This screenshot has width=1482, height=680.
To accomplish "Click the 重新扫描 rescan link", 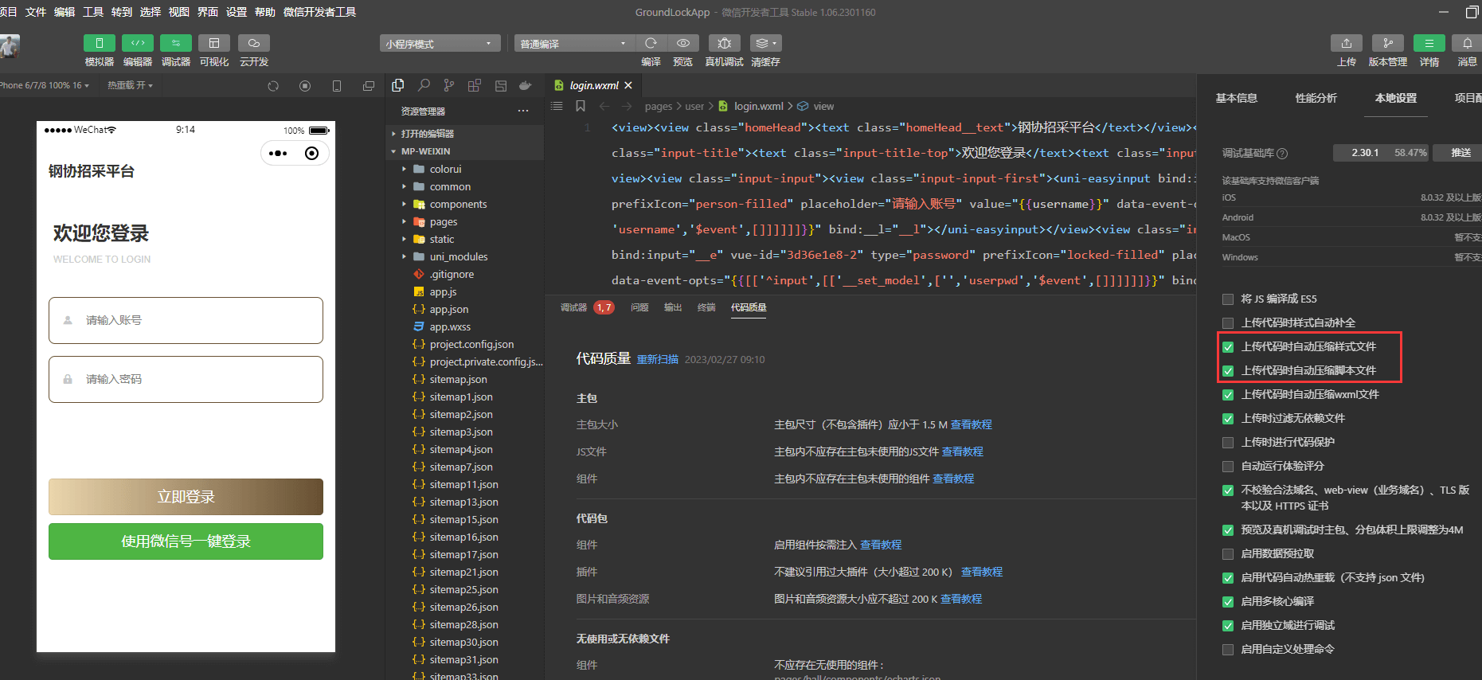I will [x=657, y=360].
